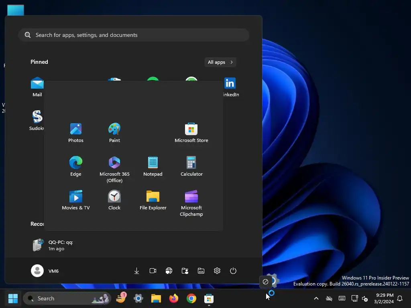
Task: Open the Settings gear on taskbar
Action: click(x=138, y=298)
